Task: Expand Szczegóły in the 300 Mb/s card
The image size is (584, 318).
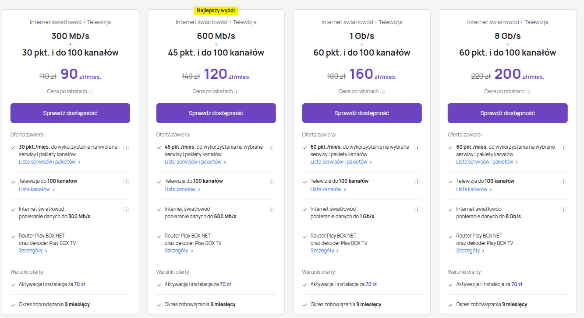Action: tap(33, 251)
